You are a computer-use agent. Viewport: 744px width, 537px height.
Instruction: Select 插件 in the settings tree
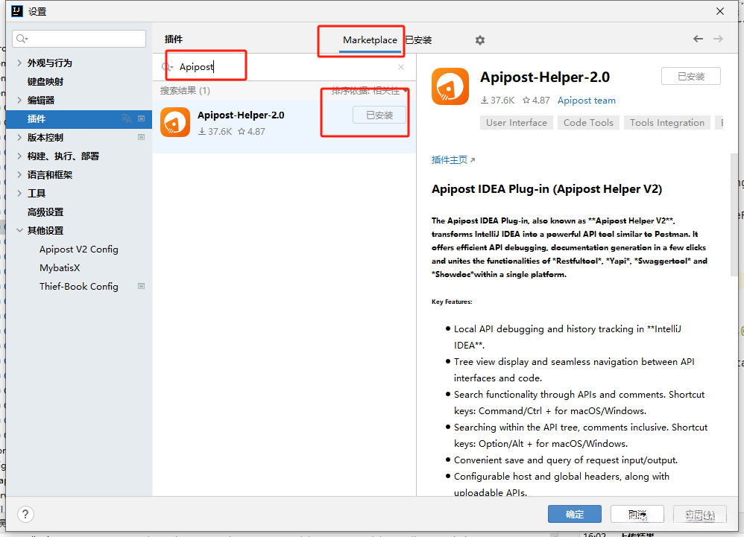79,119
